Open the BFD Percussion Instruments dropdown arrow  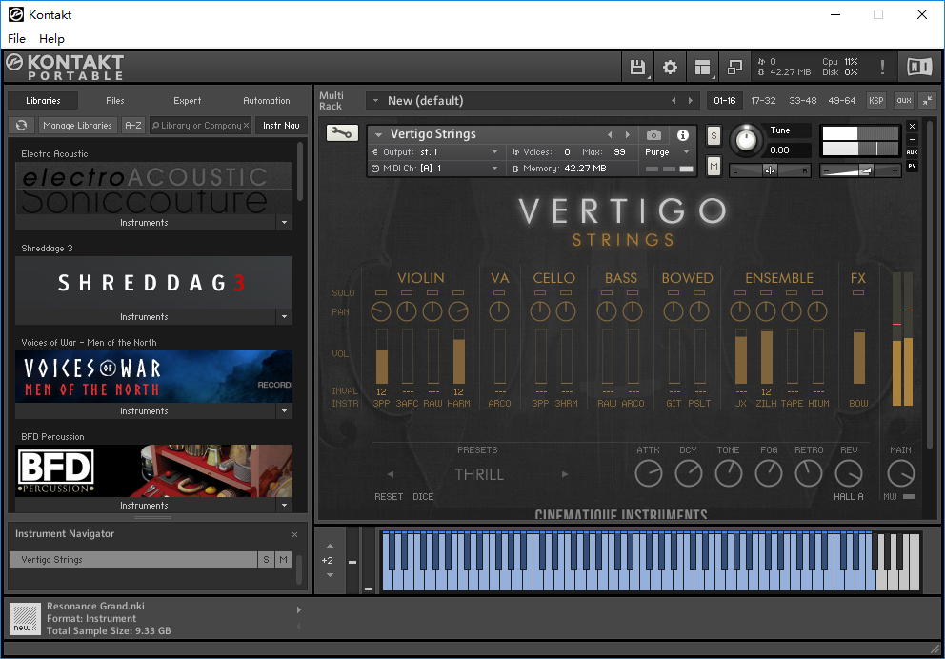(285, 506)
